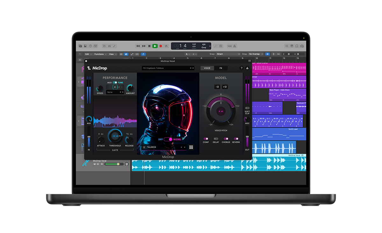Click the stop transport button
Viewport: 382px width, 233px height.
point(149,46)
